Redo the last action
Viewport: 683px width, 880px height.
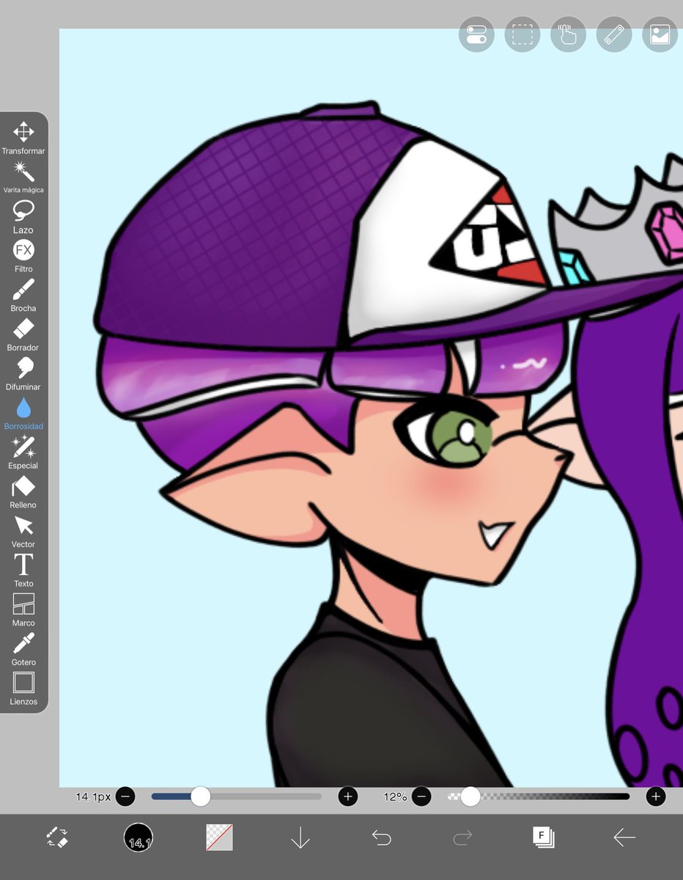click(462, 837)
